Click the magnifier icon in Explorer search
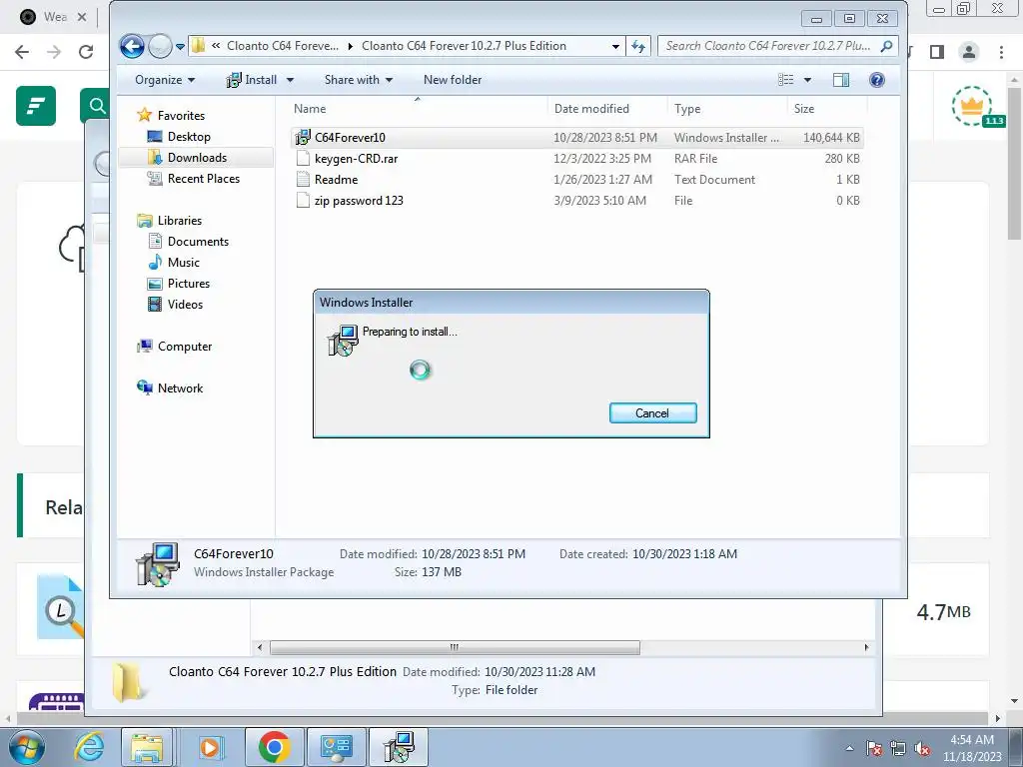1023x767 pixels. coord(887,46)
